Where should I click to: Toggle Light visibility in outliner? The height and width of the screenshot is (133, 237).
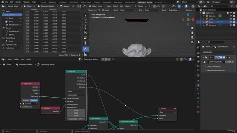pos(231,19)
